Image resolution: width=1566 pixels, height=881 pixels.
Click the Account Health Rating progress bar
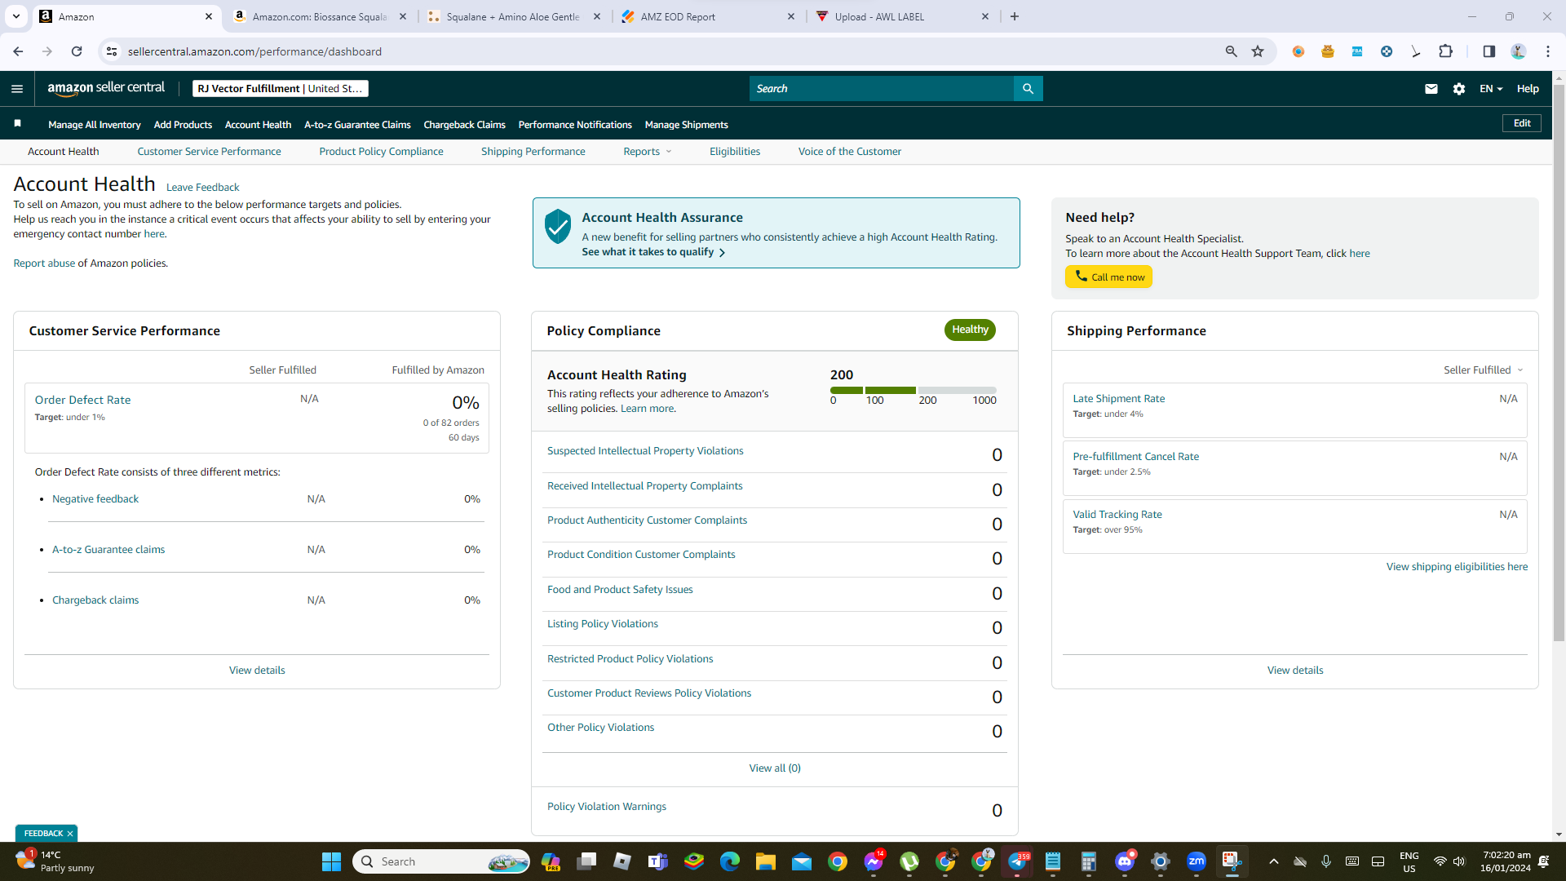point(913,391)
